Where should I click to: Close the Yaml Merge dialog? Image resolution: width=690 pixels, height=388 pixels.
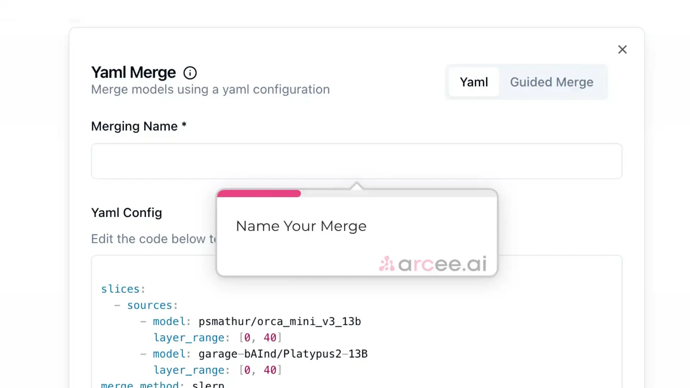pyautogui.click(x=622, y=50)
